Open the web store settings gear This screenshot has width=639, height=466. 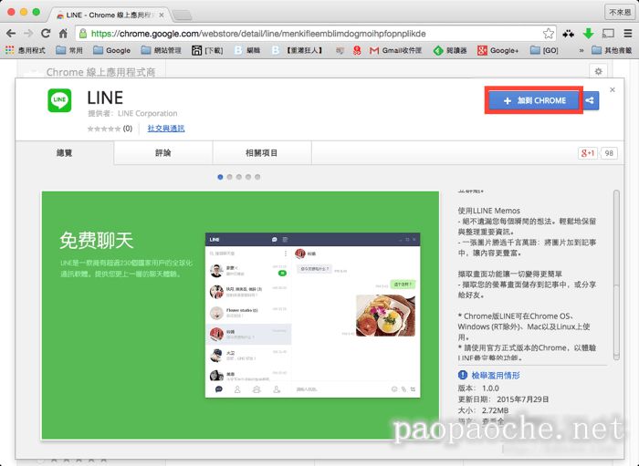[598, 72]
